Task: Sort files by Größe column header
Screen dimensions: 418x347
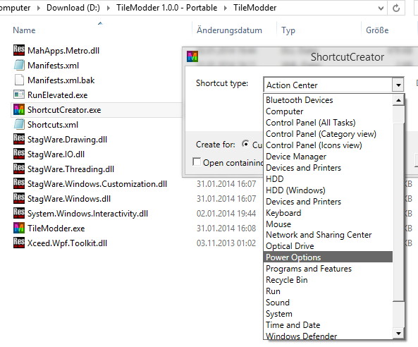Action: [x=377, y=30]
